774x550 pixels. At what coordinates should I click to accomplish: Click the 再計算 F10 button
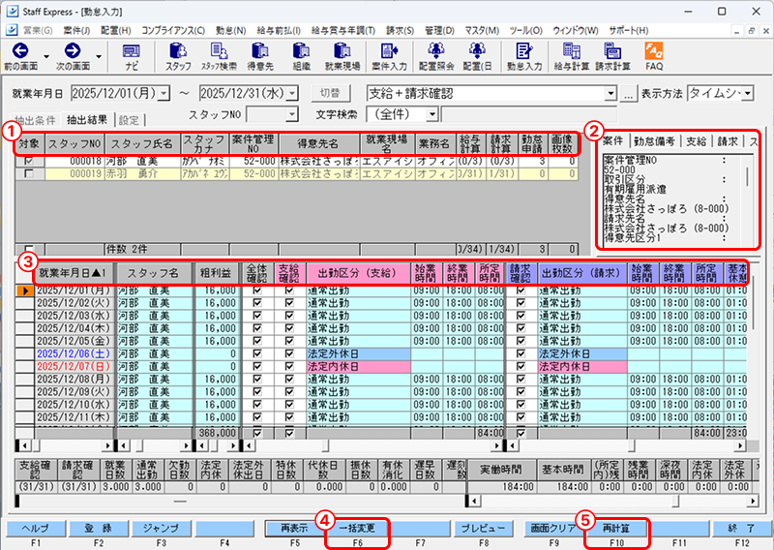point(616,529)
